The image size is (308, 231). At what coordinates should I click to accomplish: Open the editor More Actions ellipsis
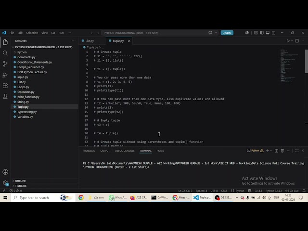303,41
